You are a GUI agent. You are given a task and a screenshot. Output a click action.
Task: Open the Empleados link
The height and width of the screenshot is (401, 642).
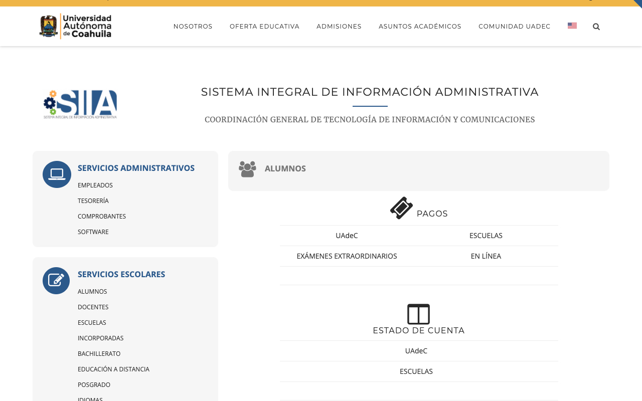95,185
